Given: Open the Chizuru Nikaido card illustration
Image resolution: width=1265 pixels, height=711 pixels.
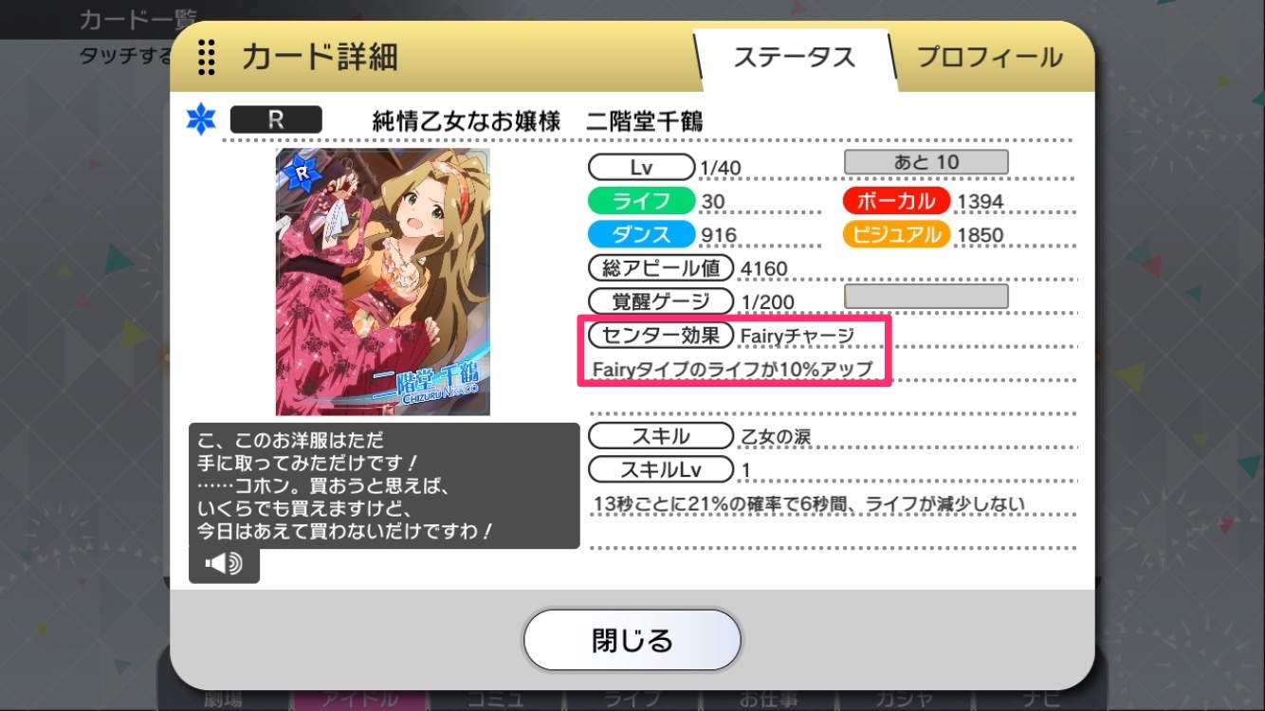Looking at the screenshot, I should coord(383,282).
